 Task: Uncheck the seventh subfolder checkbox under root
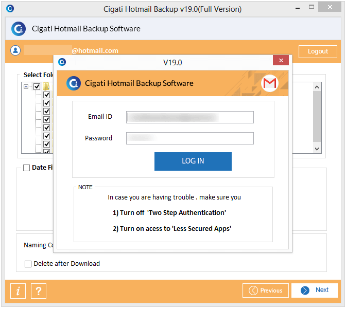tap(46, 144)
